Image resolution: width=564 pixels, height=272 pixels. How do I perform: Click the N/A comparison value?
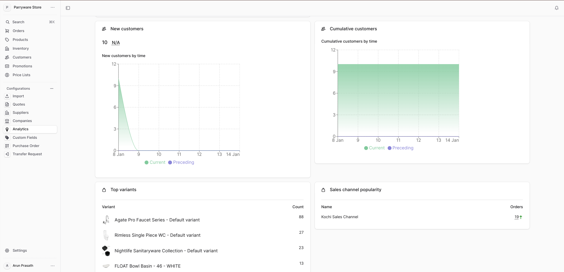coord(116,43)
